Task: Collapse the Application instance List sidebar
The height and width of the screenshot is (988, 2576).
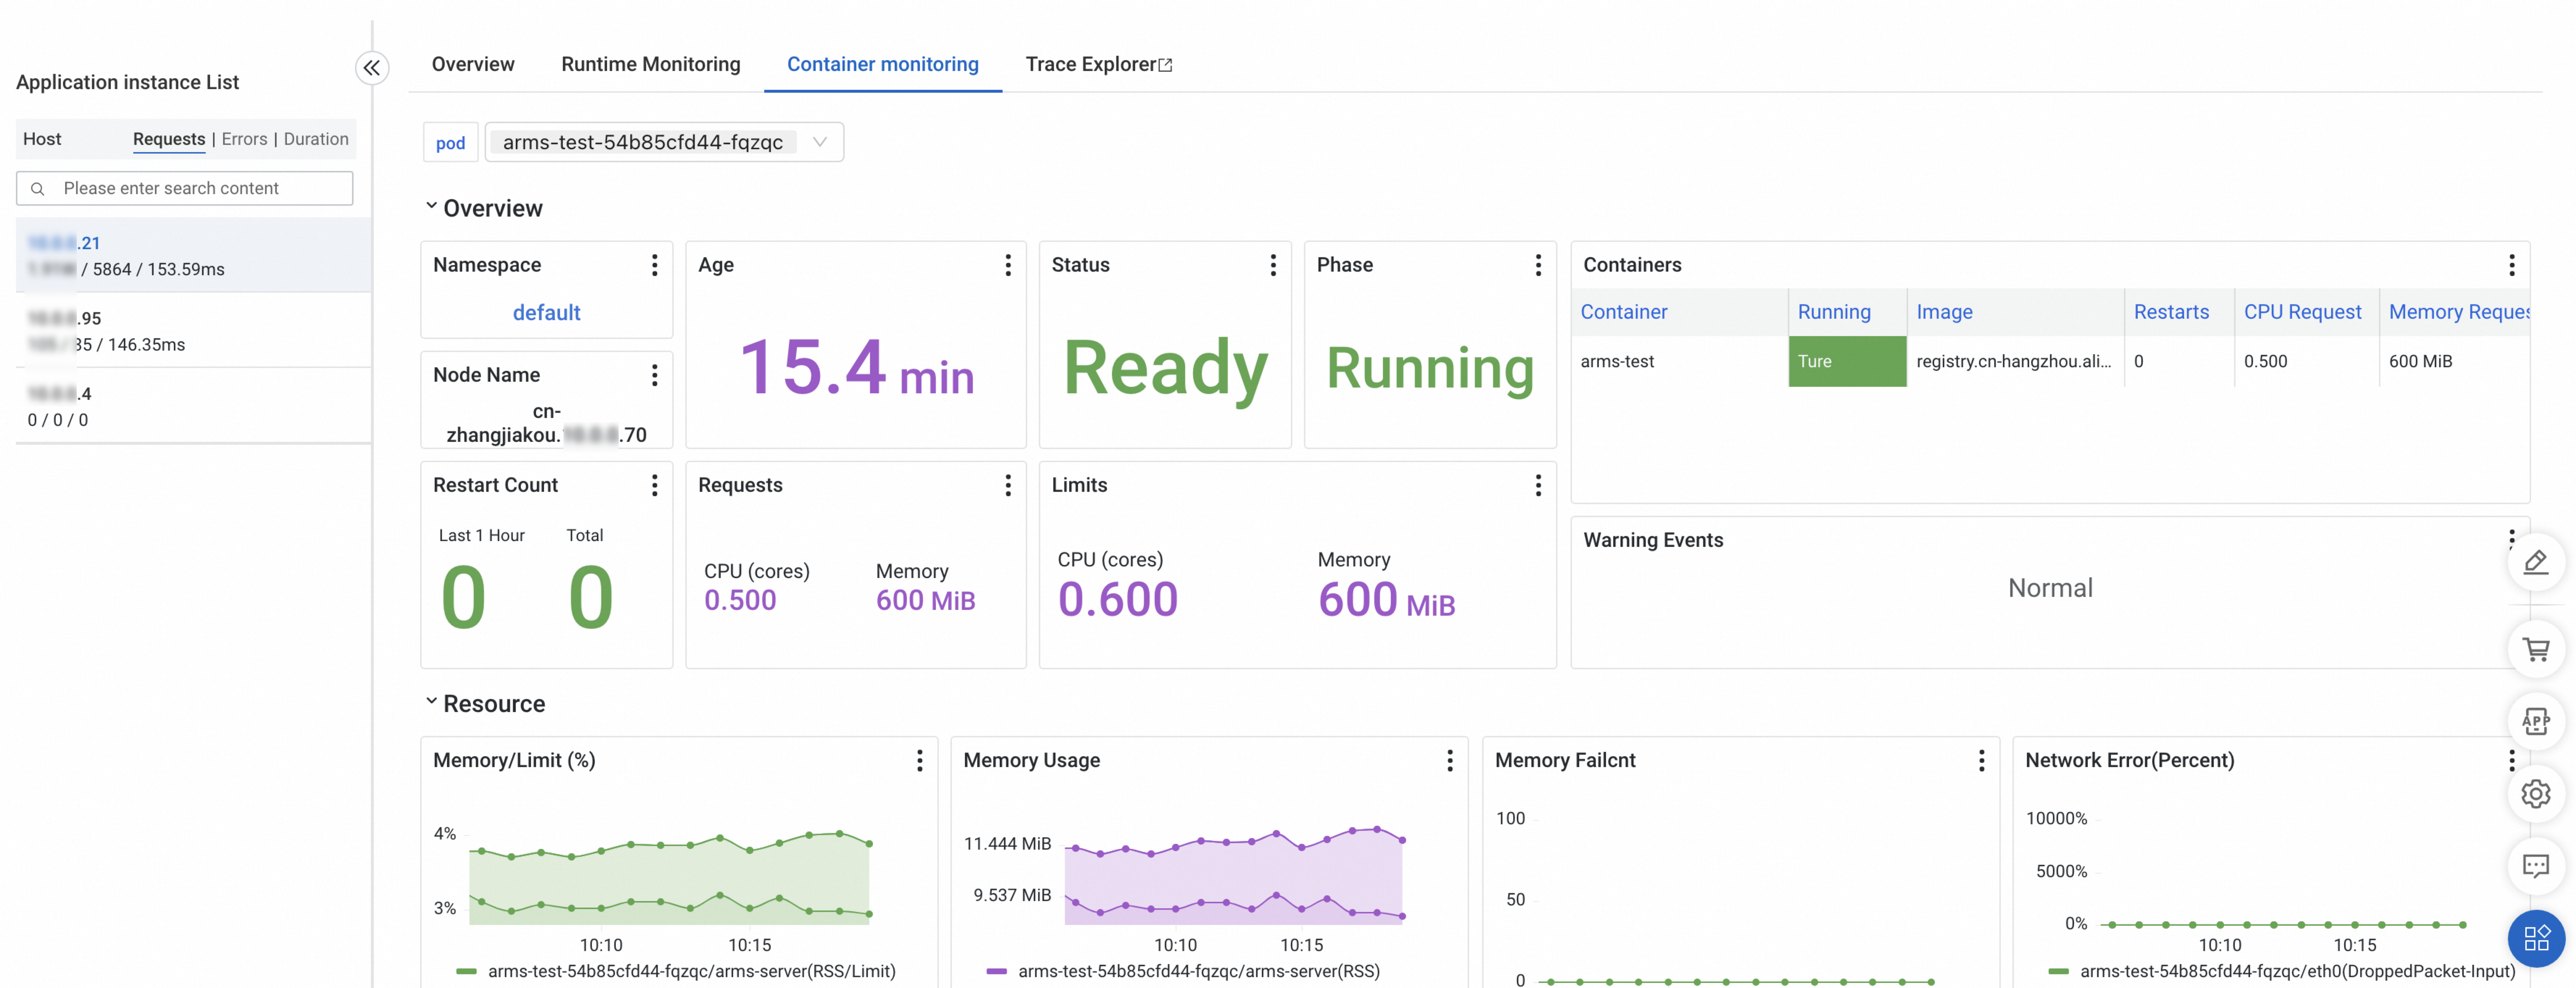Action: point(372,68)
